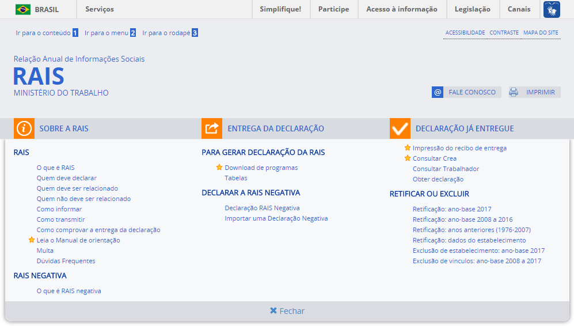Click the orange checkmark icon for Declaração já entregue
The width and height of the screenshot is (574, 326).
(400, 128)
